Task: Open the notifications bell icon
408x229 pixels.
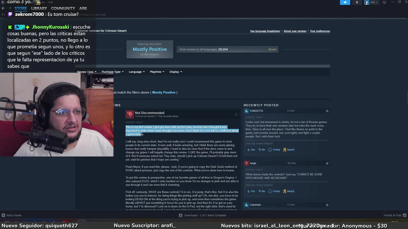Action: click(357, 2)
